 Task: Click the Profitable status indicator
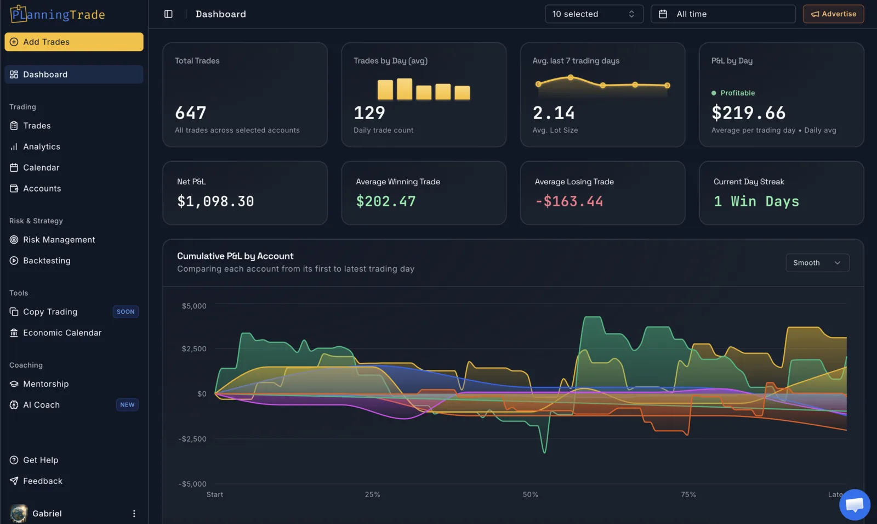tap(733, 93)
